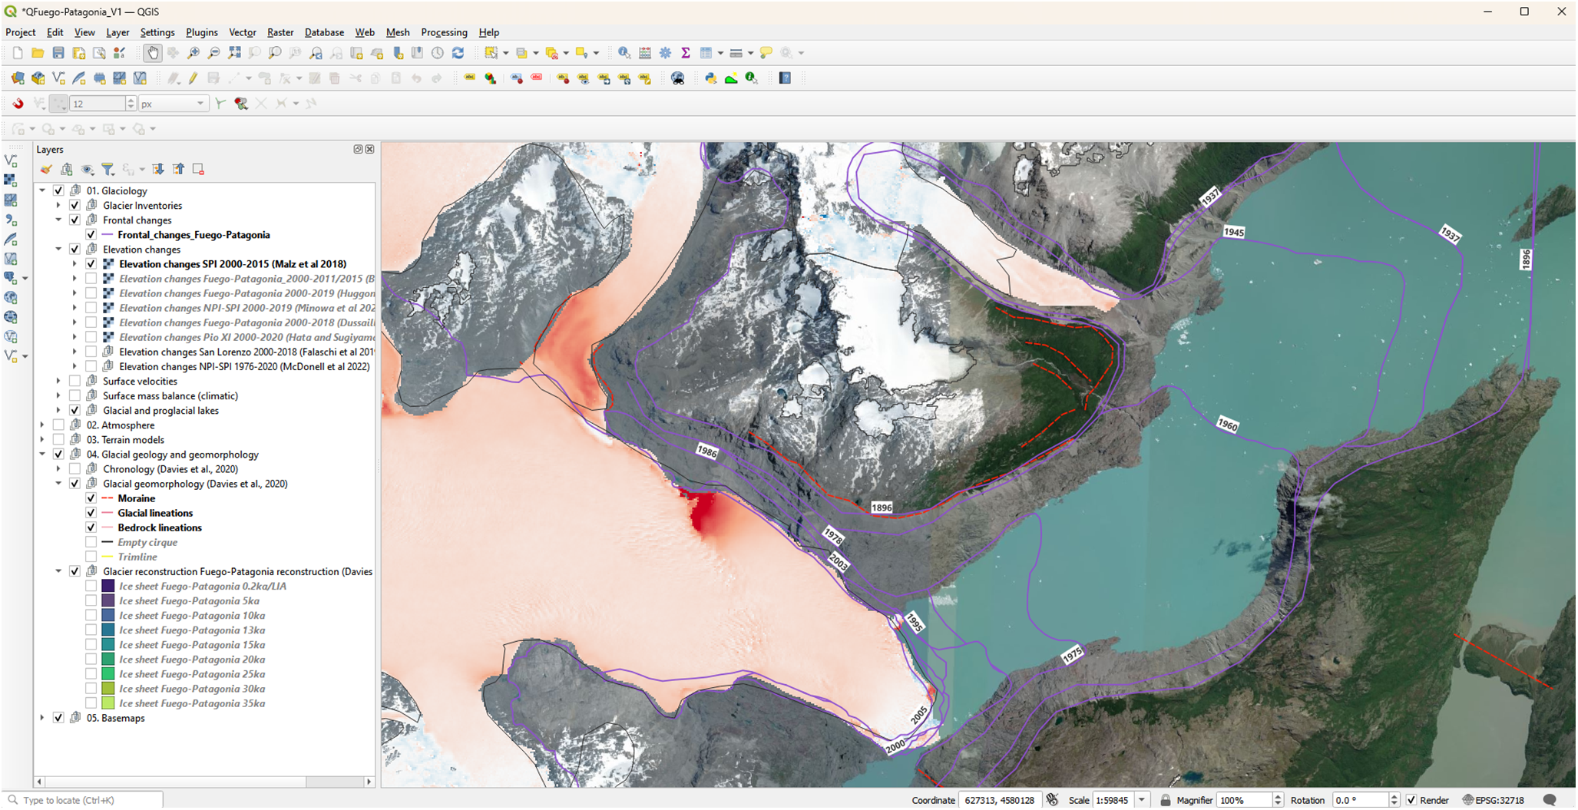Open the Python console icon
The width and height of the screenshot is (1578, 810).
pos(710,78)
